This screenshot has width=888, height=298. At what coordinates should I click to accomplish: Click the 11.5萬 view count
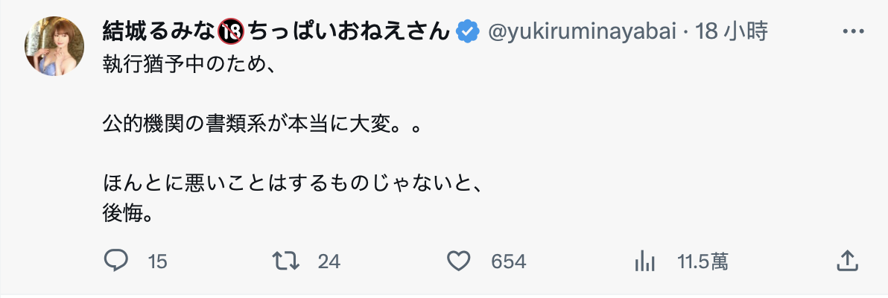pyautogui.click(x=703, y=261)
